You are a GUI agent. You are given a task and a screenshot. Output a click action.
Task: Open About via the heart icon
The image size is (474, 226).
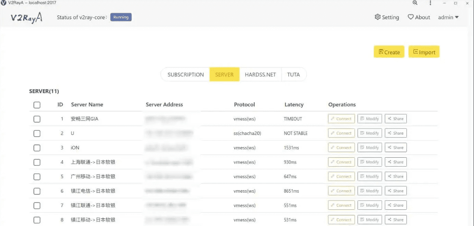(411, 17)
